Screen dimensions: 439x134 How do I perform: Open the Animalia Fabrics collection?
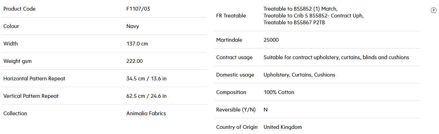point(146,113)
